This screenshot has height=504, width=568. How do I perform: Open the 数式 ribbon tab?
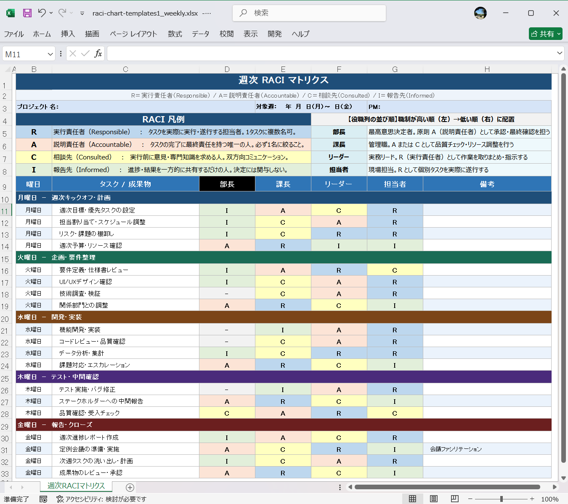tap(175, 34)
